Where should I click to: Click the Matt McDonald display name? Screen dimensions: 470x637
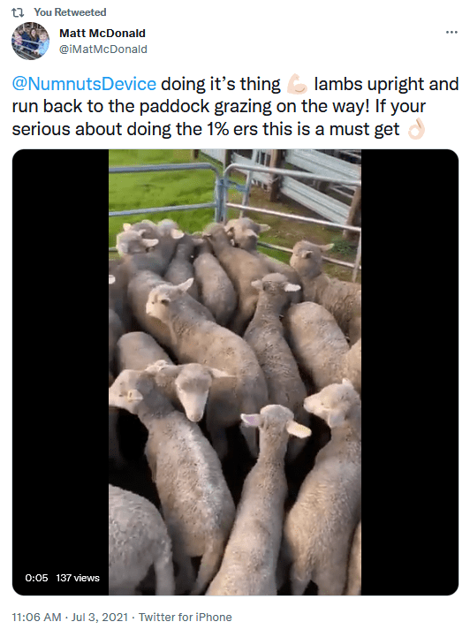pos(102,33)
